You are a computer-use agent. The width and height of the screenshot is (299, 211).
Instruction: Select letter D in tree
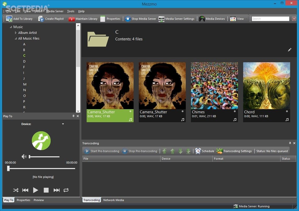(25, 61)
